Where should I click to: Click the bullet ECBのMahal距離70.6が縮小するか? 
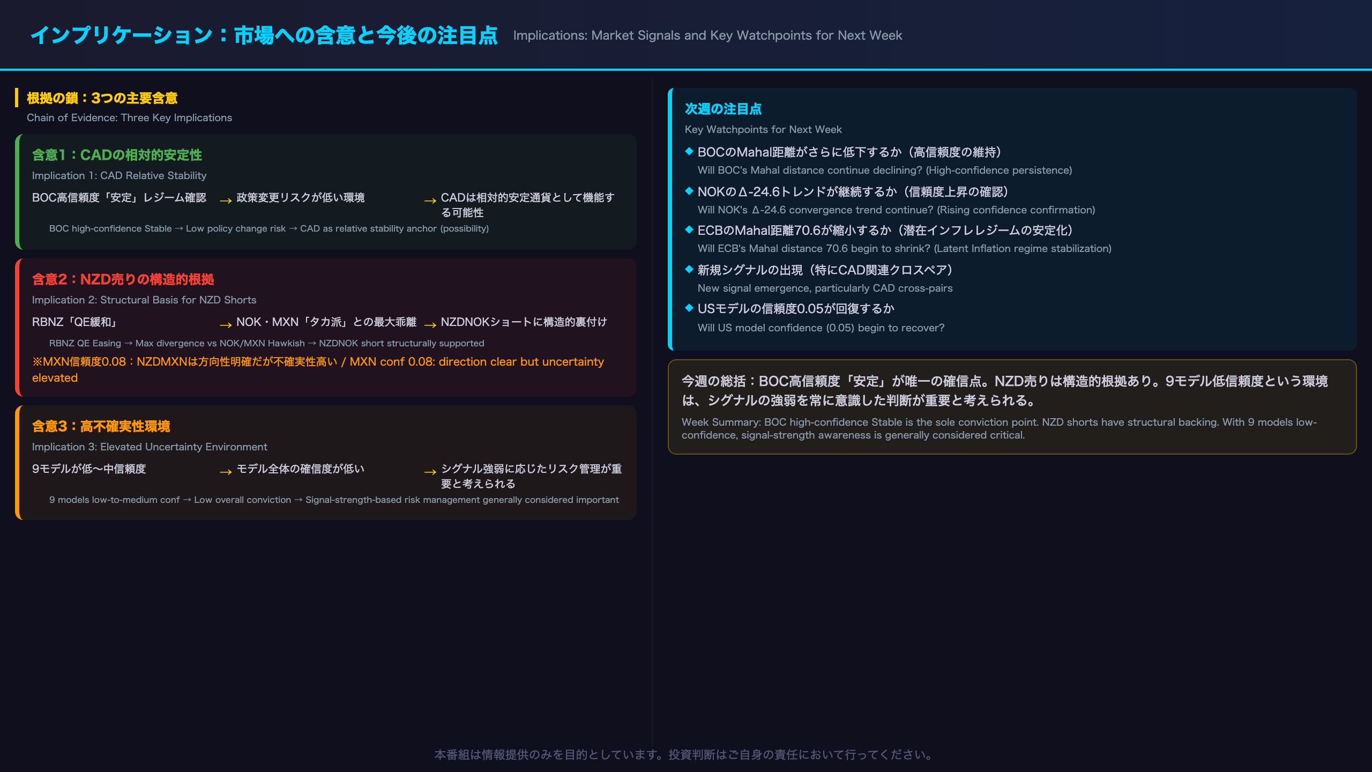(x=885, y=231)
